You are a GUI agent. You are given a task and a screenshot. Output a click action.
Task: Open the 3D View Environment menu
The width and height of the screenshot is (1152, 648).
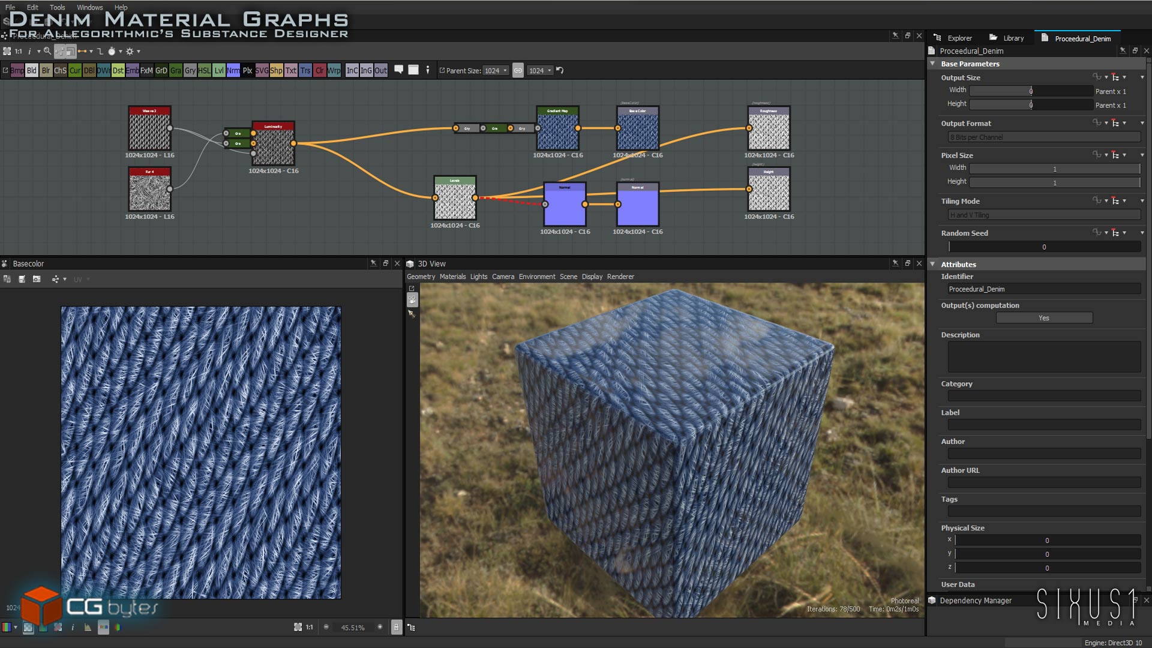[x=537, y=277]
